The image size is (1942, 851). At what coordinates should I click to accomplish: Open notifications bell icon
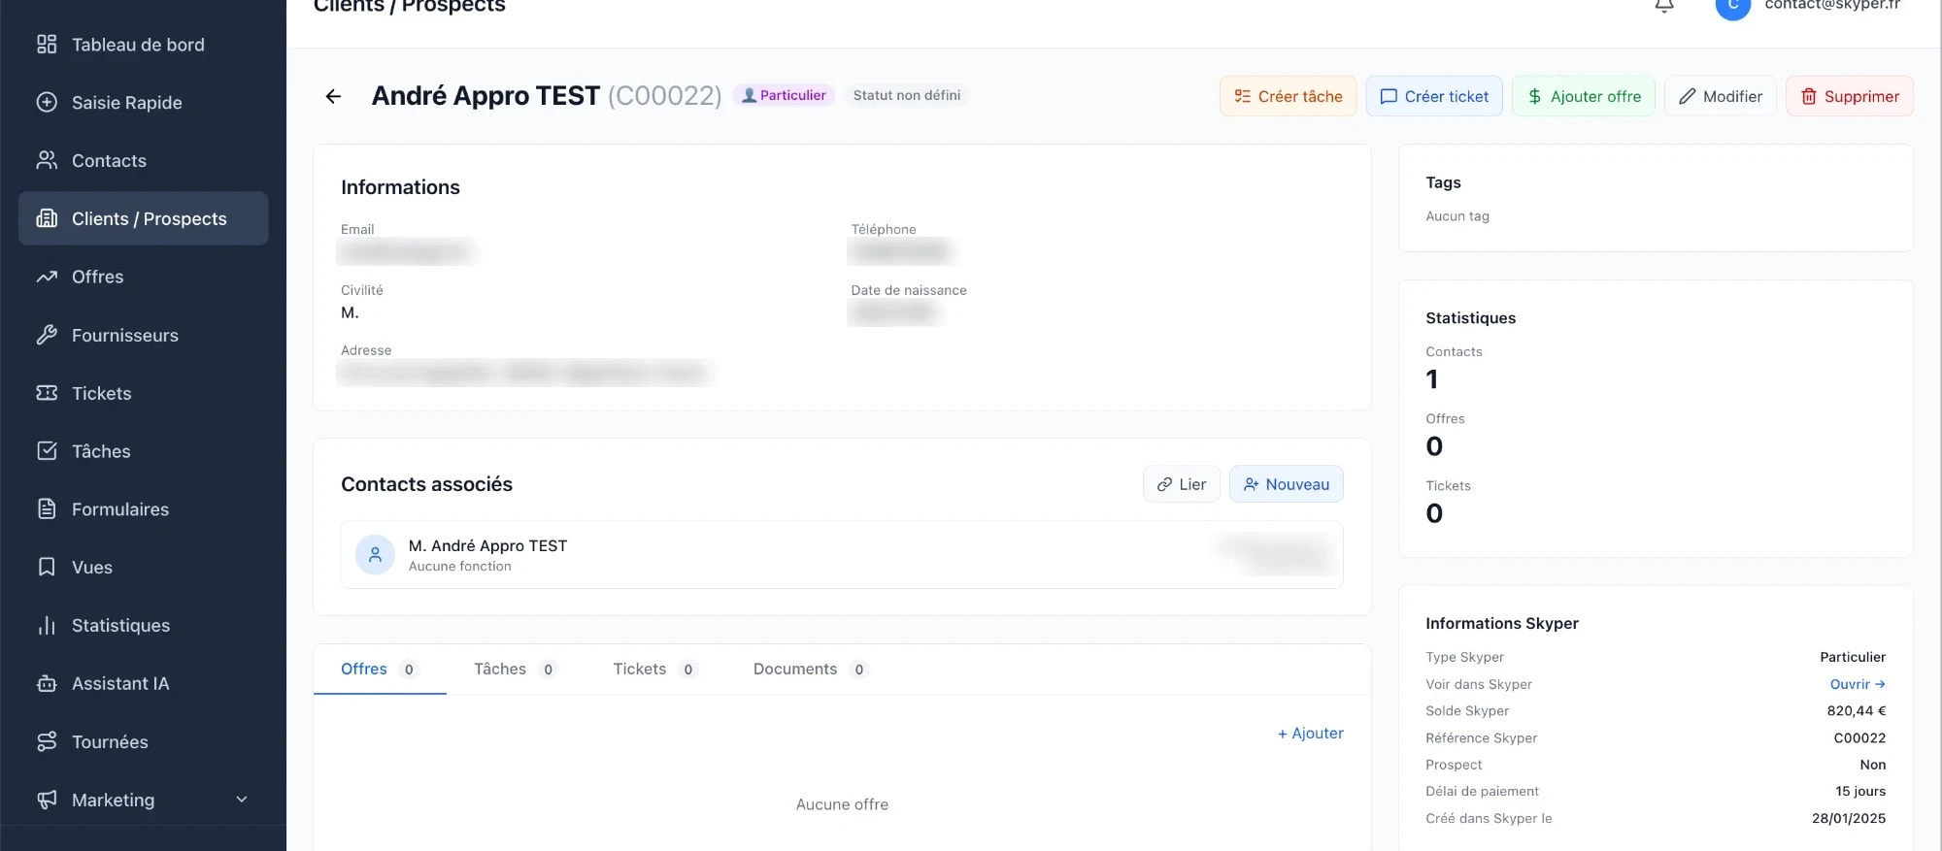1664,6
